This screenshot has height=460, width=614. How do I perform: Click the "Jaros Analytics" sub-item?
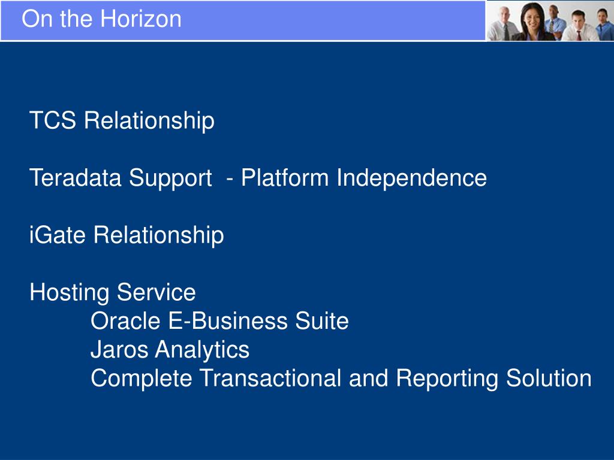[170, 350]
